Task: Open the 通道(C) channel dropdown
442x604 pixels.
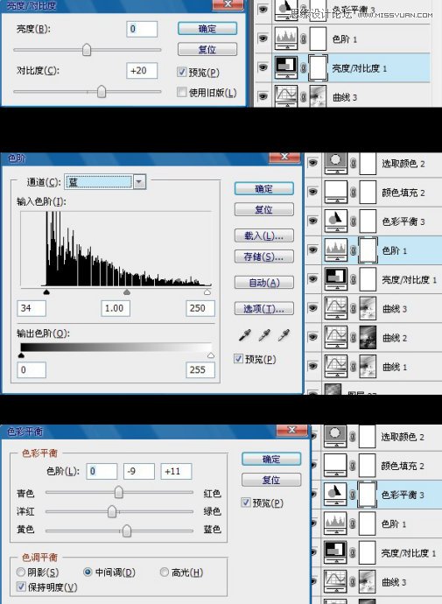Action: coord(139,181)
